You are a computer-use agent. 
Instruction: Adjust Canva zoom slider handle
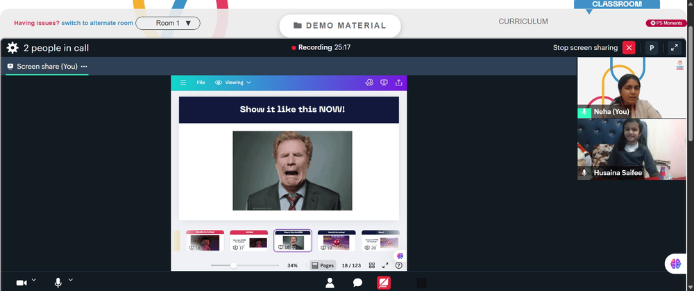(233, 265)
